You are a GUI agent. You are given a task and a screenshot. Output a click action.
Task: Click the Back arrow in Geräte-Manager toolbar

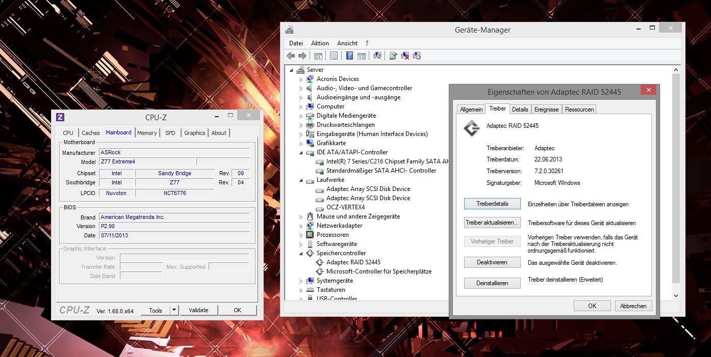291,56
